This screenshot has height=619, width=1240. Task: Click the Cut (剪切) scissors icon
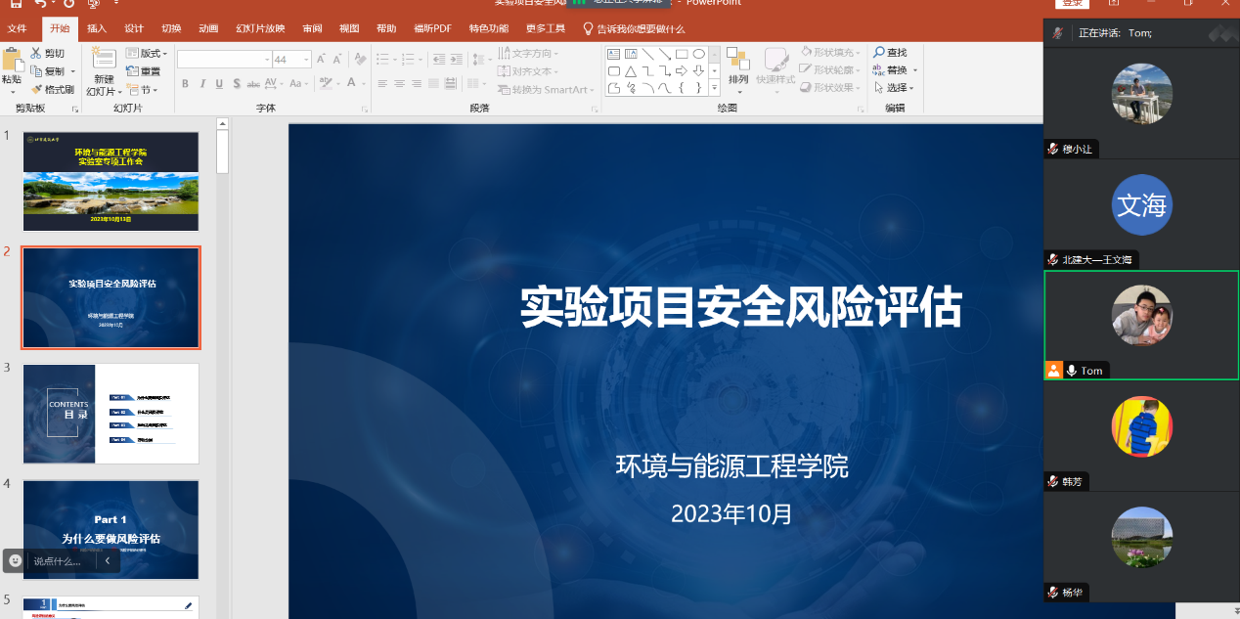(36, 53)
